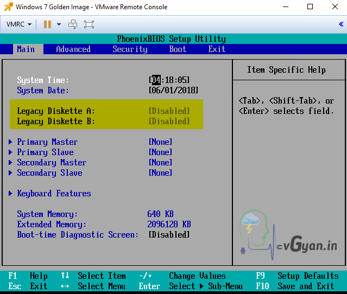The height and width of the screenshot is (294, 347).
Task: Click the Esc Exit footer entry
Action: pyautogui.click(x=28, y=286)
